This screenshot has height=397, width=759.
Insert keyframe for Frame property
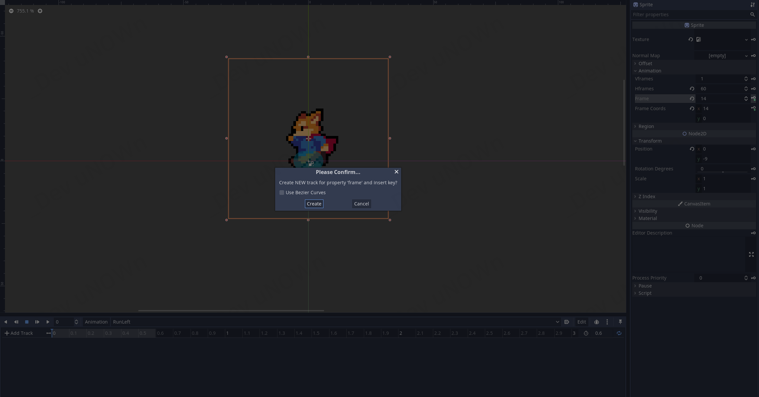point(753,99)
